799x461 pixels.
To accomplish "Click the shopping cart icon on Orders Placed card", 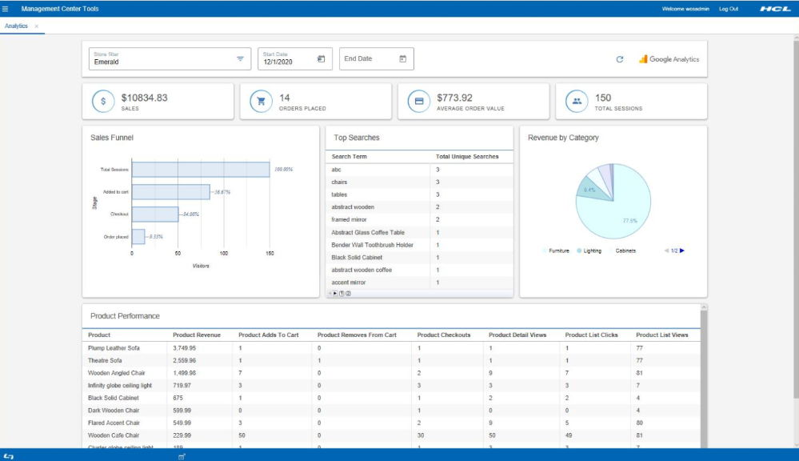I will coord(262,99).
